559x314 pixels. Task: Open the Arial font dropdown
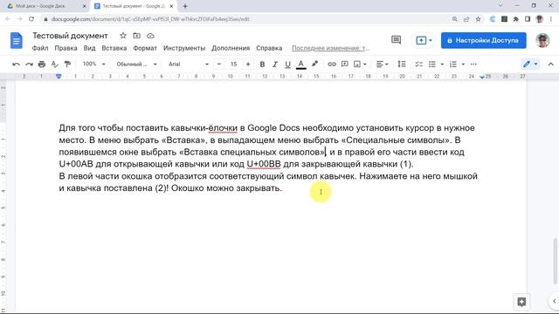tap(189, 64)
